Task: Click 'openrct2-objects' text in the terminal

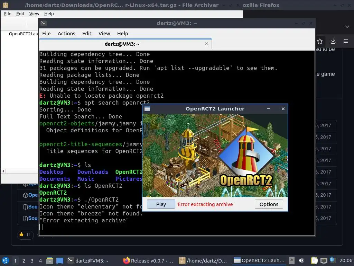Action: (67, 124)
